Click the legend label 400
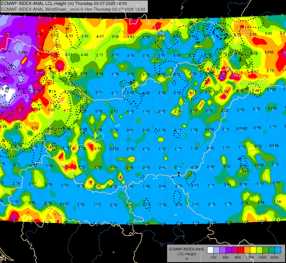The image size is (286, 263). tap(226, 257)
